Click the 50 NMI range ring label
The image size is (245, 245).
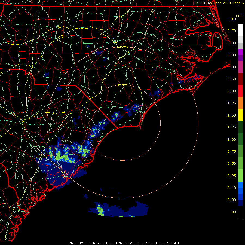click(122, 85)
